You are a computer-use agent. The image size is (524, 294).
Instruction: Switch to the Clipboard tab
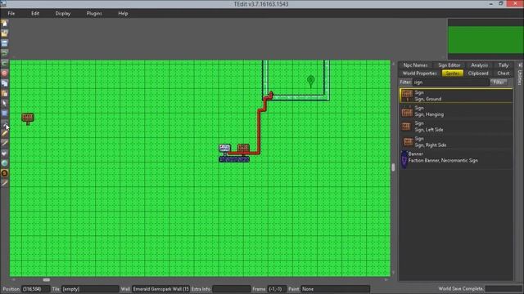[x=478, y=73]
